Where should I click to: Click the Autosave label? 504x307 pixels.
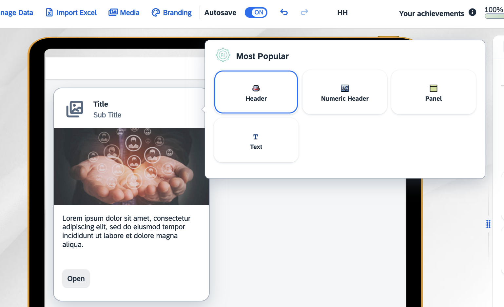tap(220, 12)
